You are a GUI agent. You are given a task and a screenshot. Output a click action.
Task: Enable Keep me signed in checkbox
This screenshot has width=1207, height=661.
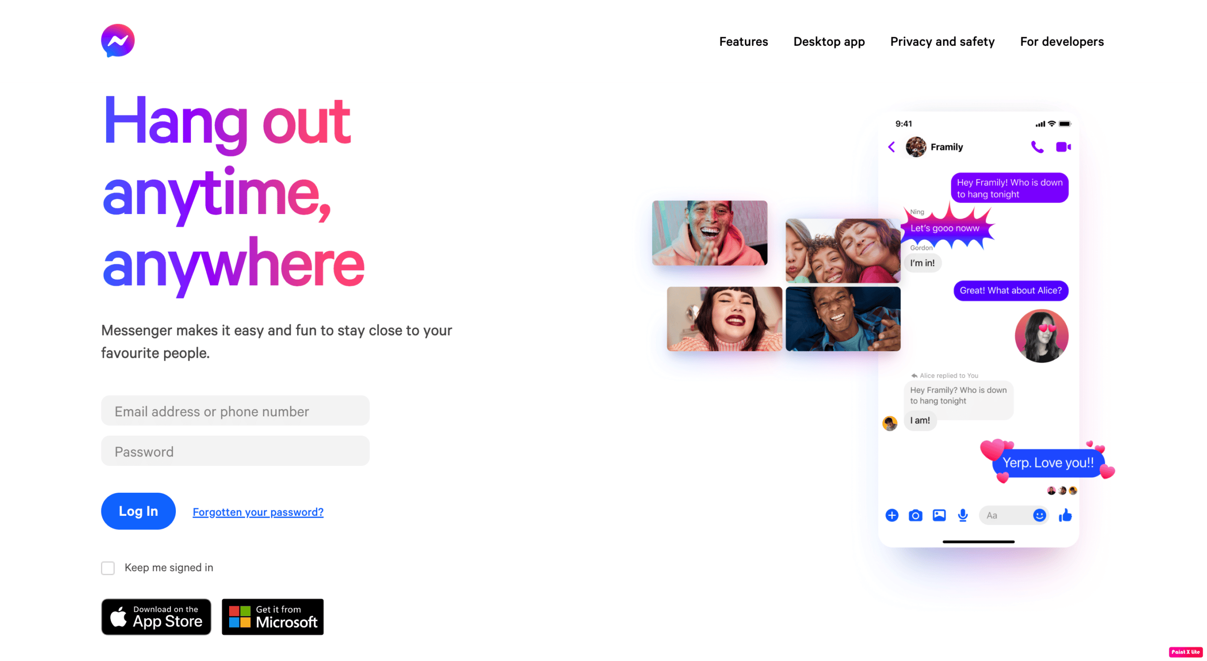pyautogui.click(x=108, y=567)
